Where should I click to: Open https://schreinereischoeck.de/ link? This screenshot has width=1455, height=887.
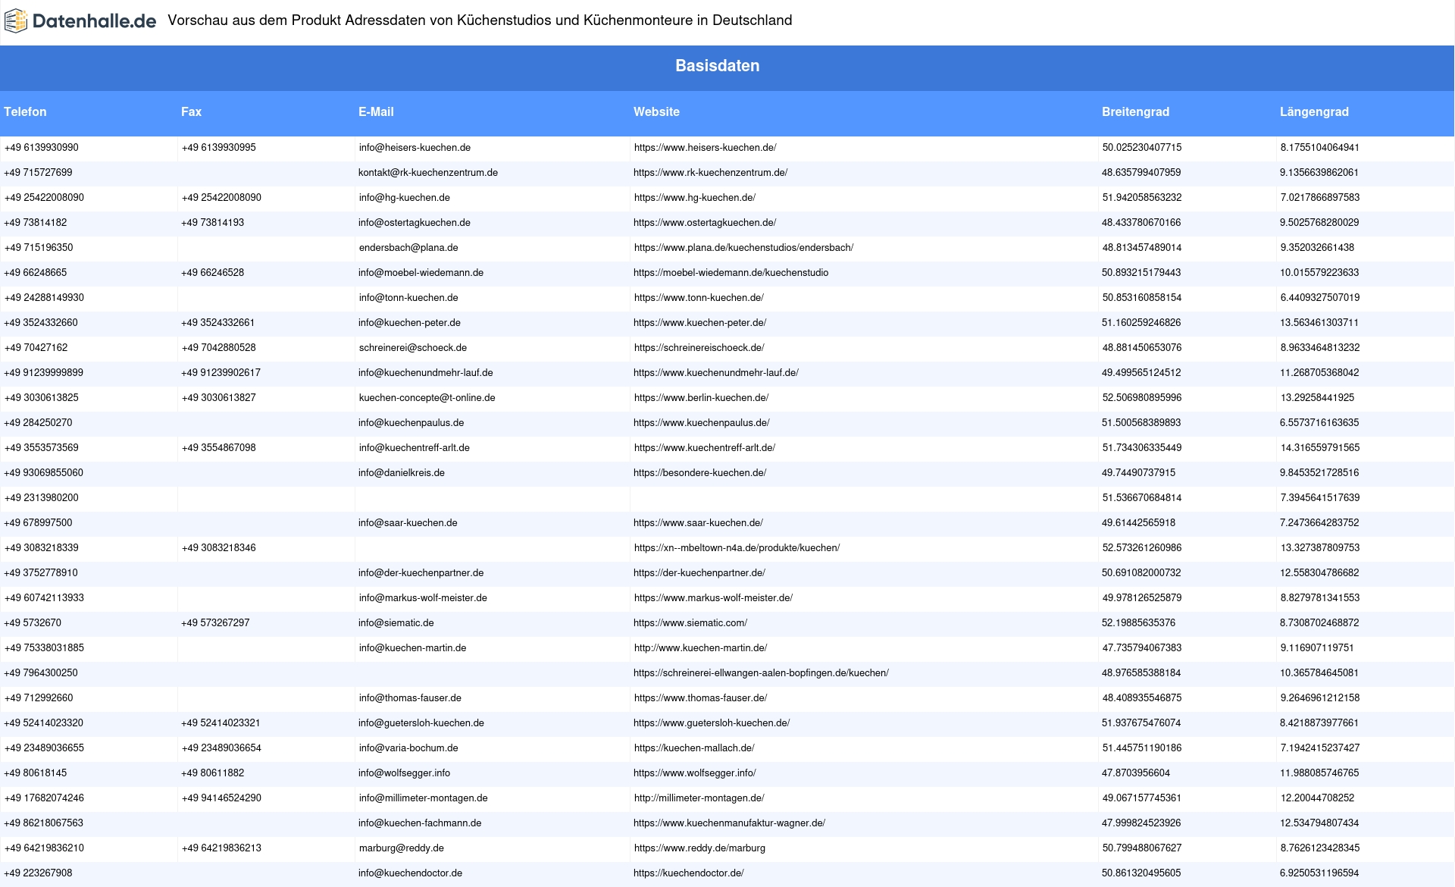[x=699, y=348]
